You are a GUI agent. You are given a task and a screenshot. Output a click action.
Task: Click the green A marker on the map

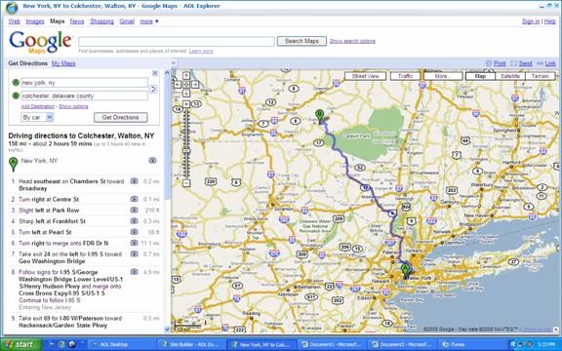[405, 271]
